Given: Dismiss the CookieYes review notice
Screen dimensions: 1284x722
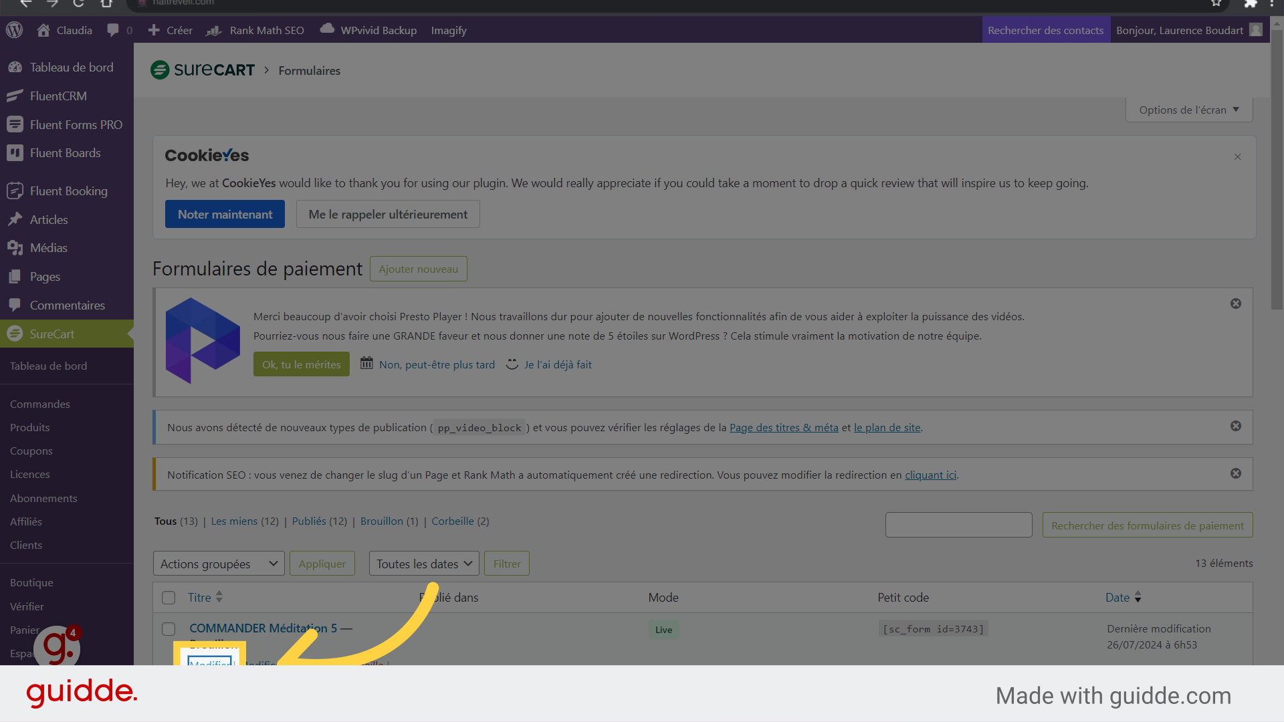Looking at the screenshot, I should tap(1237, 156).
